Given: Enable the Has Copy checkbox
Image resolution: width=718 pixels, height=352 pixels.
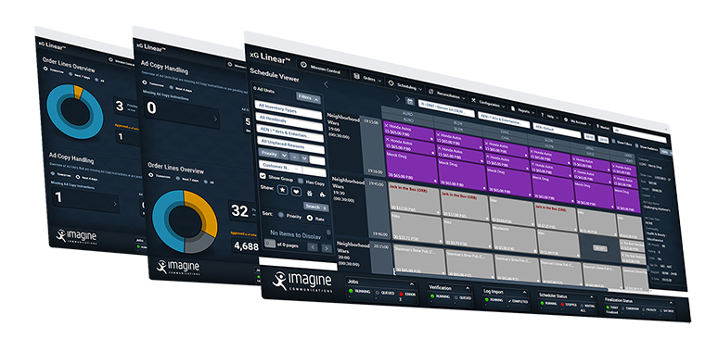Looking at the screenshot, I should [300, 181].
